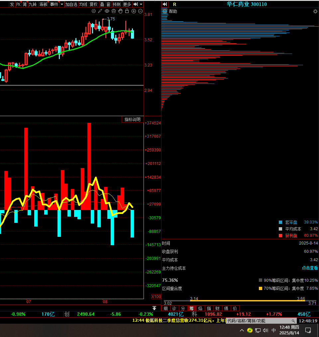
Task: Open network tray icon
Action: (x=258, y=330)
